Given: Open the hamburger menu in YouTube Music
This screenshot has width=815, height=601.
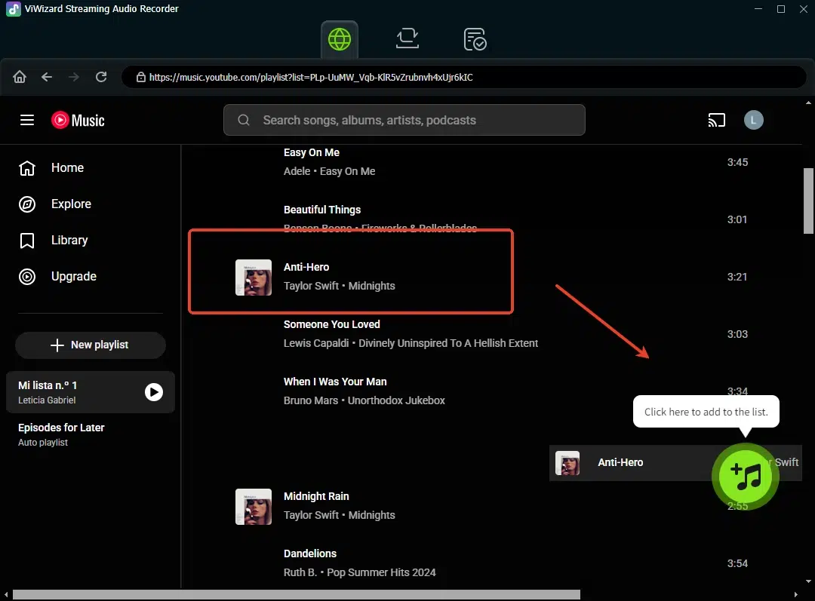Looking at the screenshot, I should 27,120.
